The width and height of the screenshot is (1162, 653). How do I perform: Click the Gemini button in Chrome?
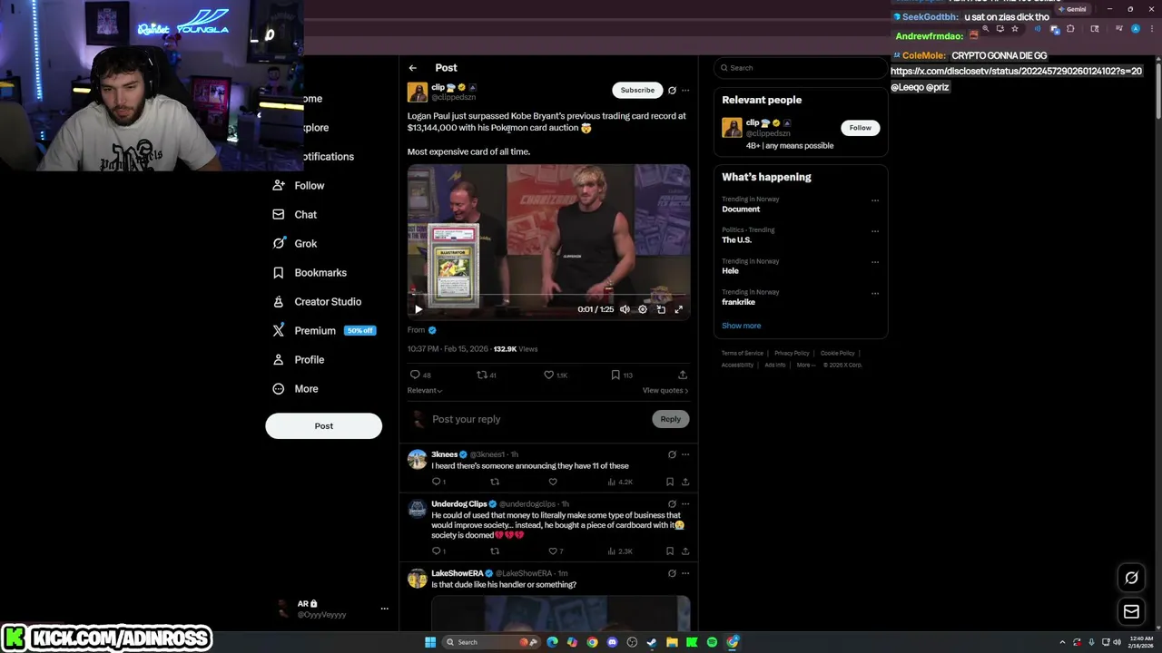click(1072, 9)
